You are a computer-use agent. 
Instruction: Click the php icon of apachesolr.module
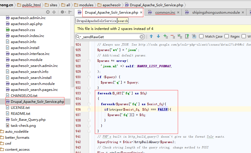click(x=8, y=60)
